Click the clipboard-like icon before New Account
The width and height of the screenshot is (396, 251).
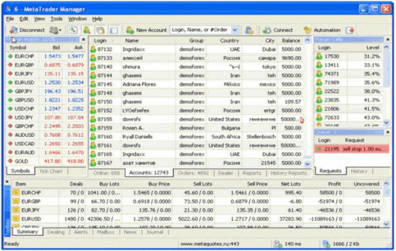point(100,30)
